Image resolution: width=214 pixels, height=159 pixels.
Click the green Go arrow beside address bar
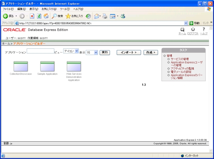[191, 23]
